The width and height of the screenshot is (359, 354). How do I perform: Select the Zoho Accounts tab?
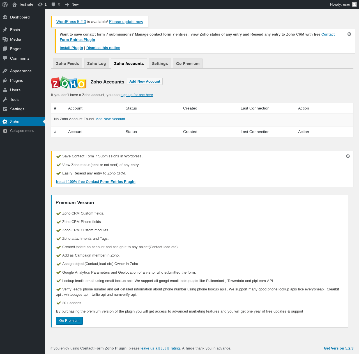129,64
